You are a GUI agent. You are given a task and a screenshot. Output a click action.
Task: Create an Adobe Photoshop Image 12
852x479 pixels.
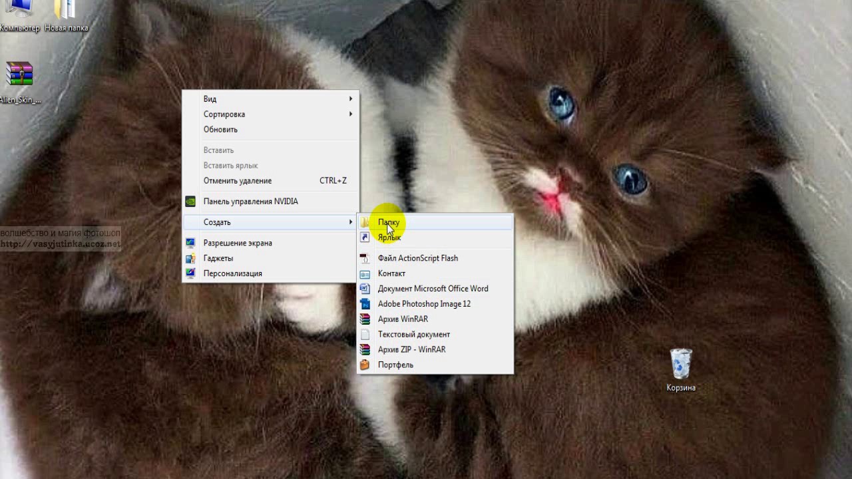[x=435, y=304]
